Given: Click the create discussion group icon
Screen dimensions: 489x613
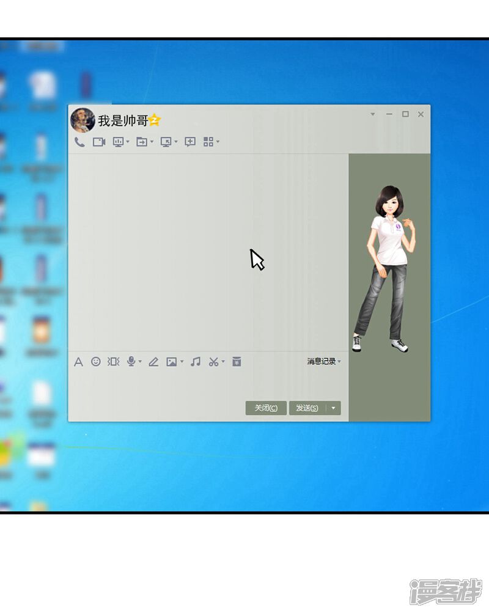Looking at the screenshot, I should [190, 142].
